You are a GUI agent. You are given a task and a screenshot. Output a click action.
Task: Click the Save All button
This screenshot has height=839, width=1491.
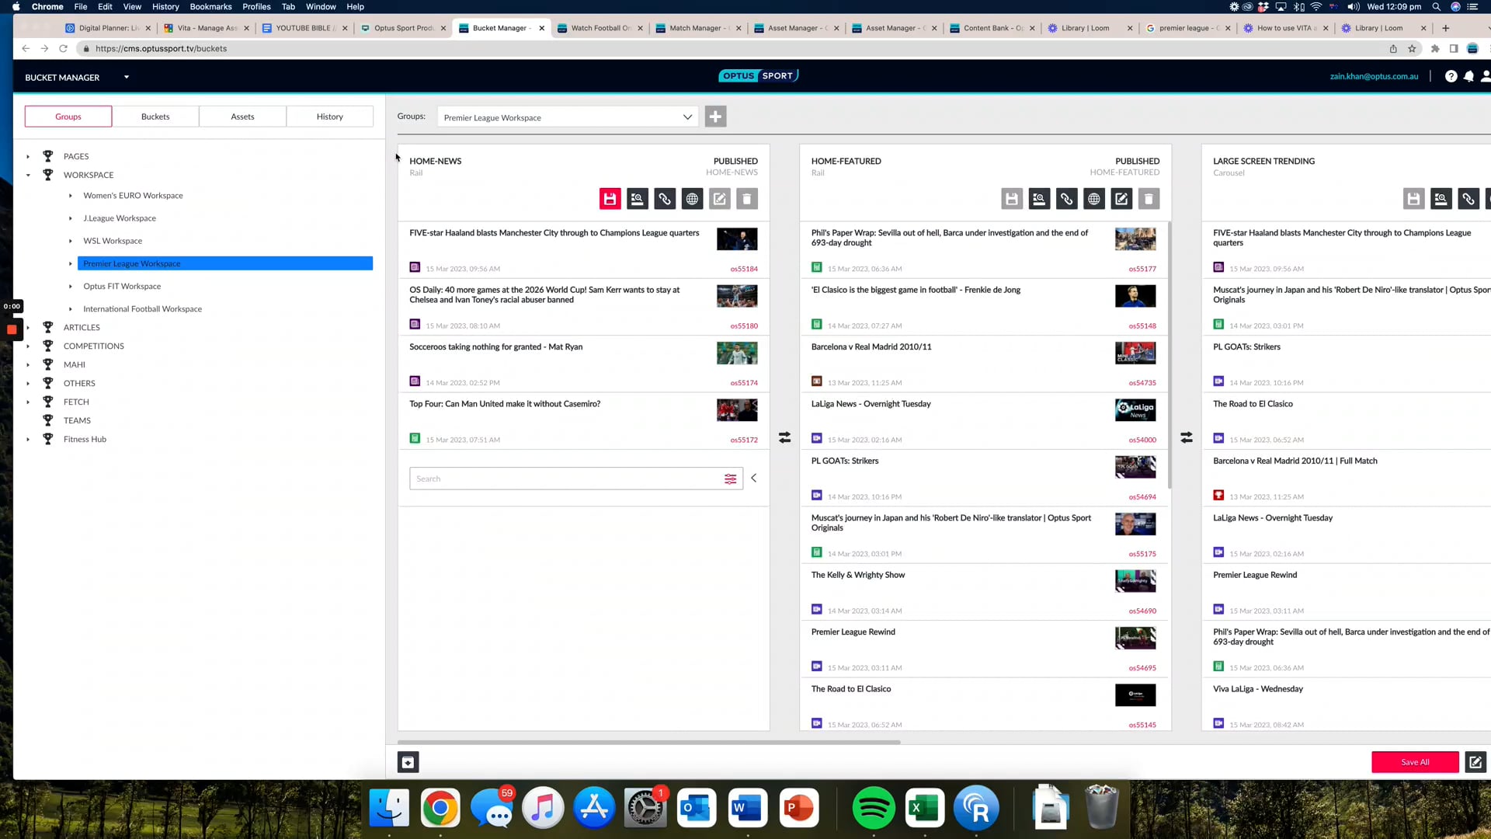click(1414, 762)
